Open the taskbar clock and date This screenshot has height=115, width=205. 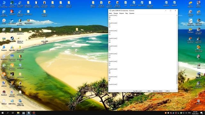click(195, 113)
